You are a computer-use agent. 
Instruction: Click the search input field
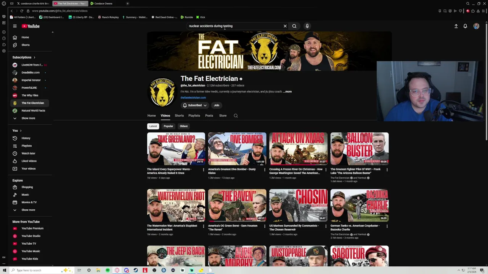234,26
